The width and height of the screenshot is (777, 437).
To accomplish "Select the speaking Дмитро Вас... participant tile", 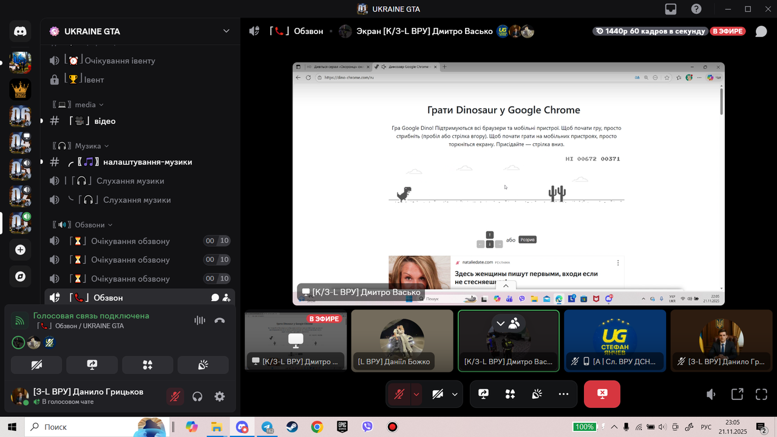I will pos(509,340).
